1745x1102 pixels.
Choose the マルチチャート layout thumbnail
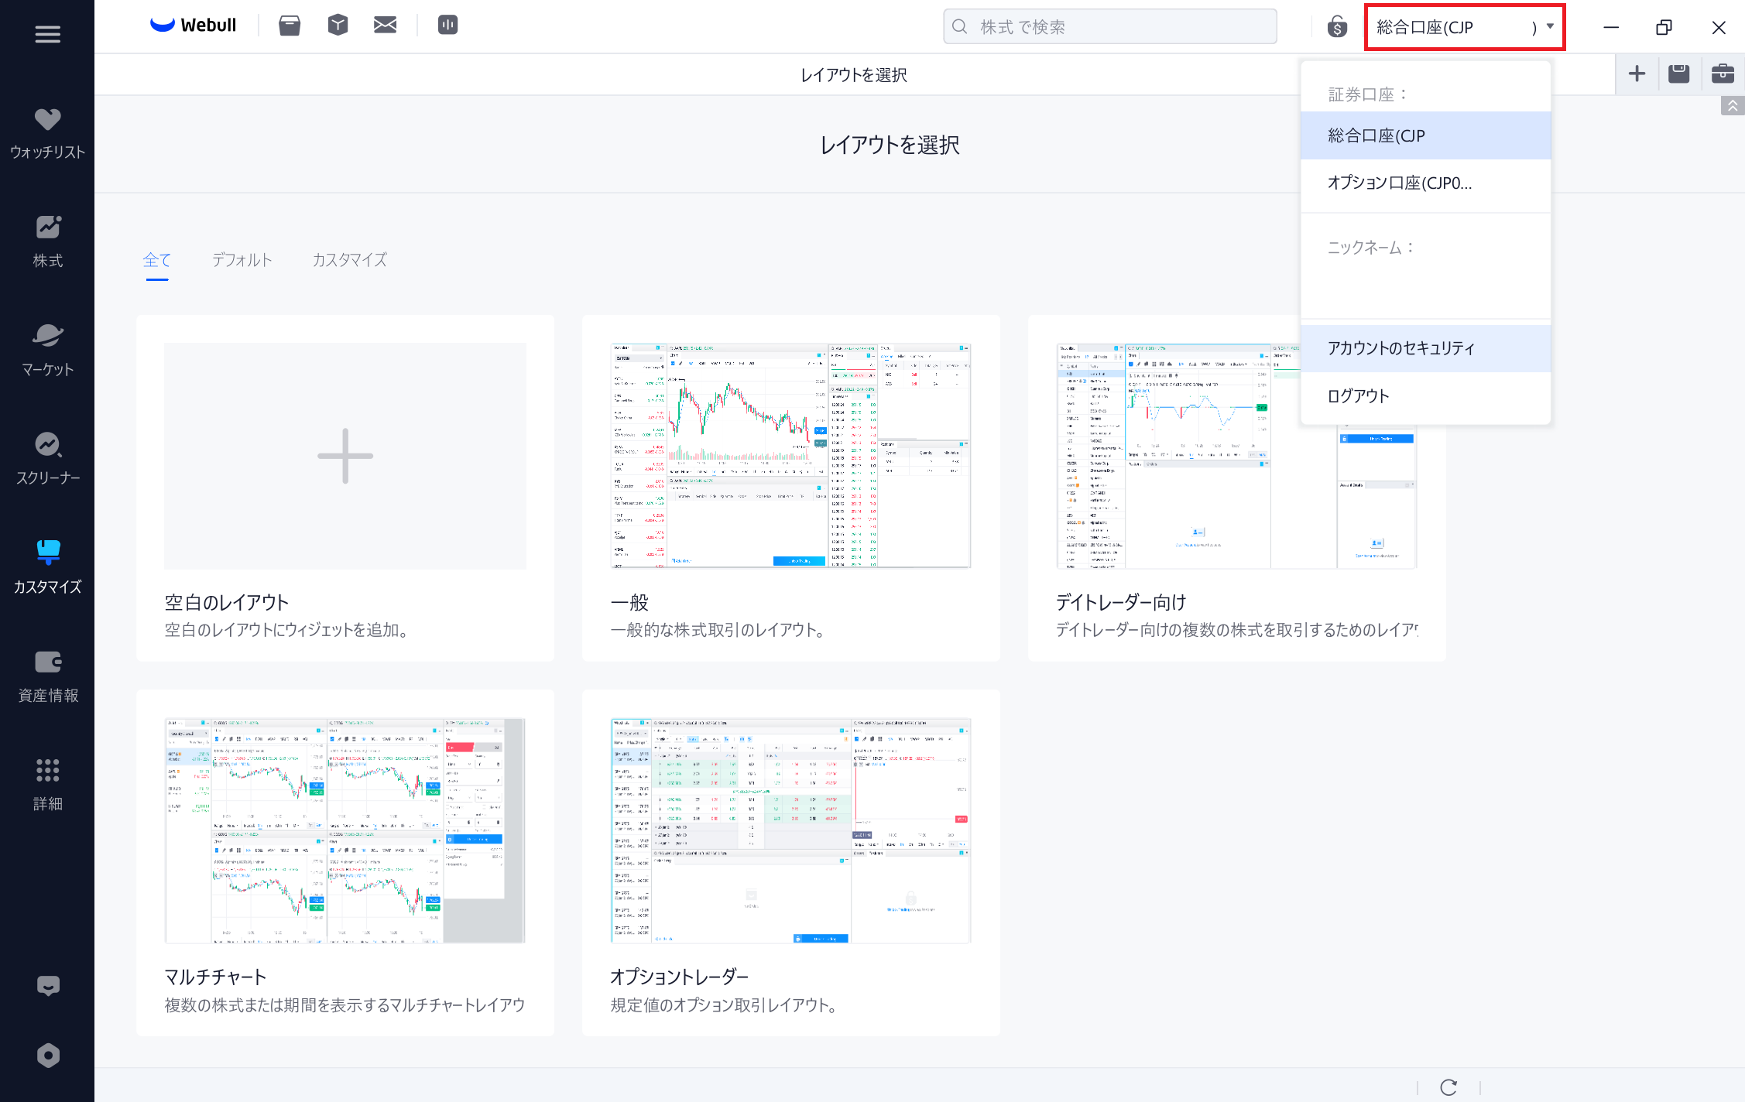coord(345,830)
